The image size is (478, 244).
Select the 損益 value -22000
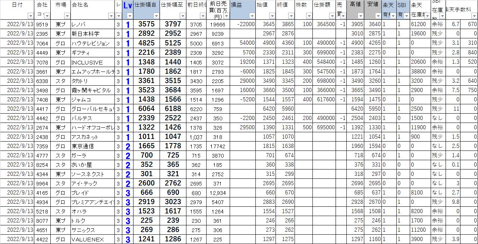point(246,24)
